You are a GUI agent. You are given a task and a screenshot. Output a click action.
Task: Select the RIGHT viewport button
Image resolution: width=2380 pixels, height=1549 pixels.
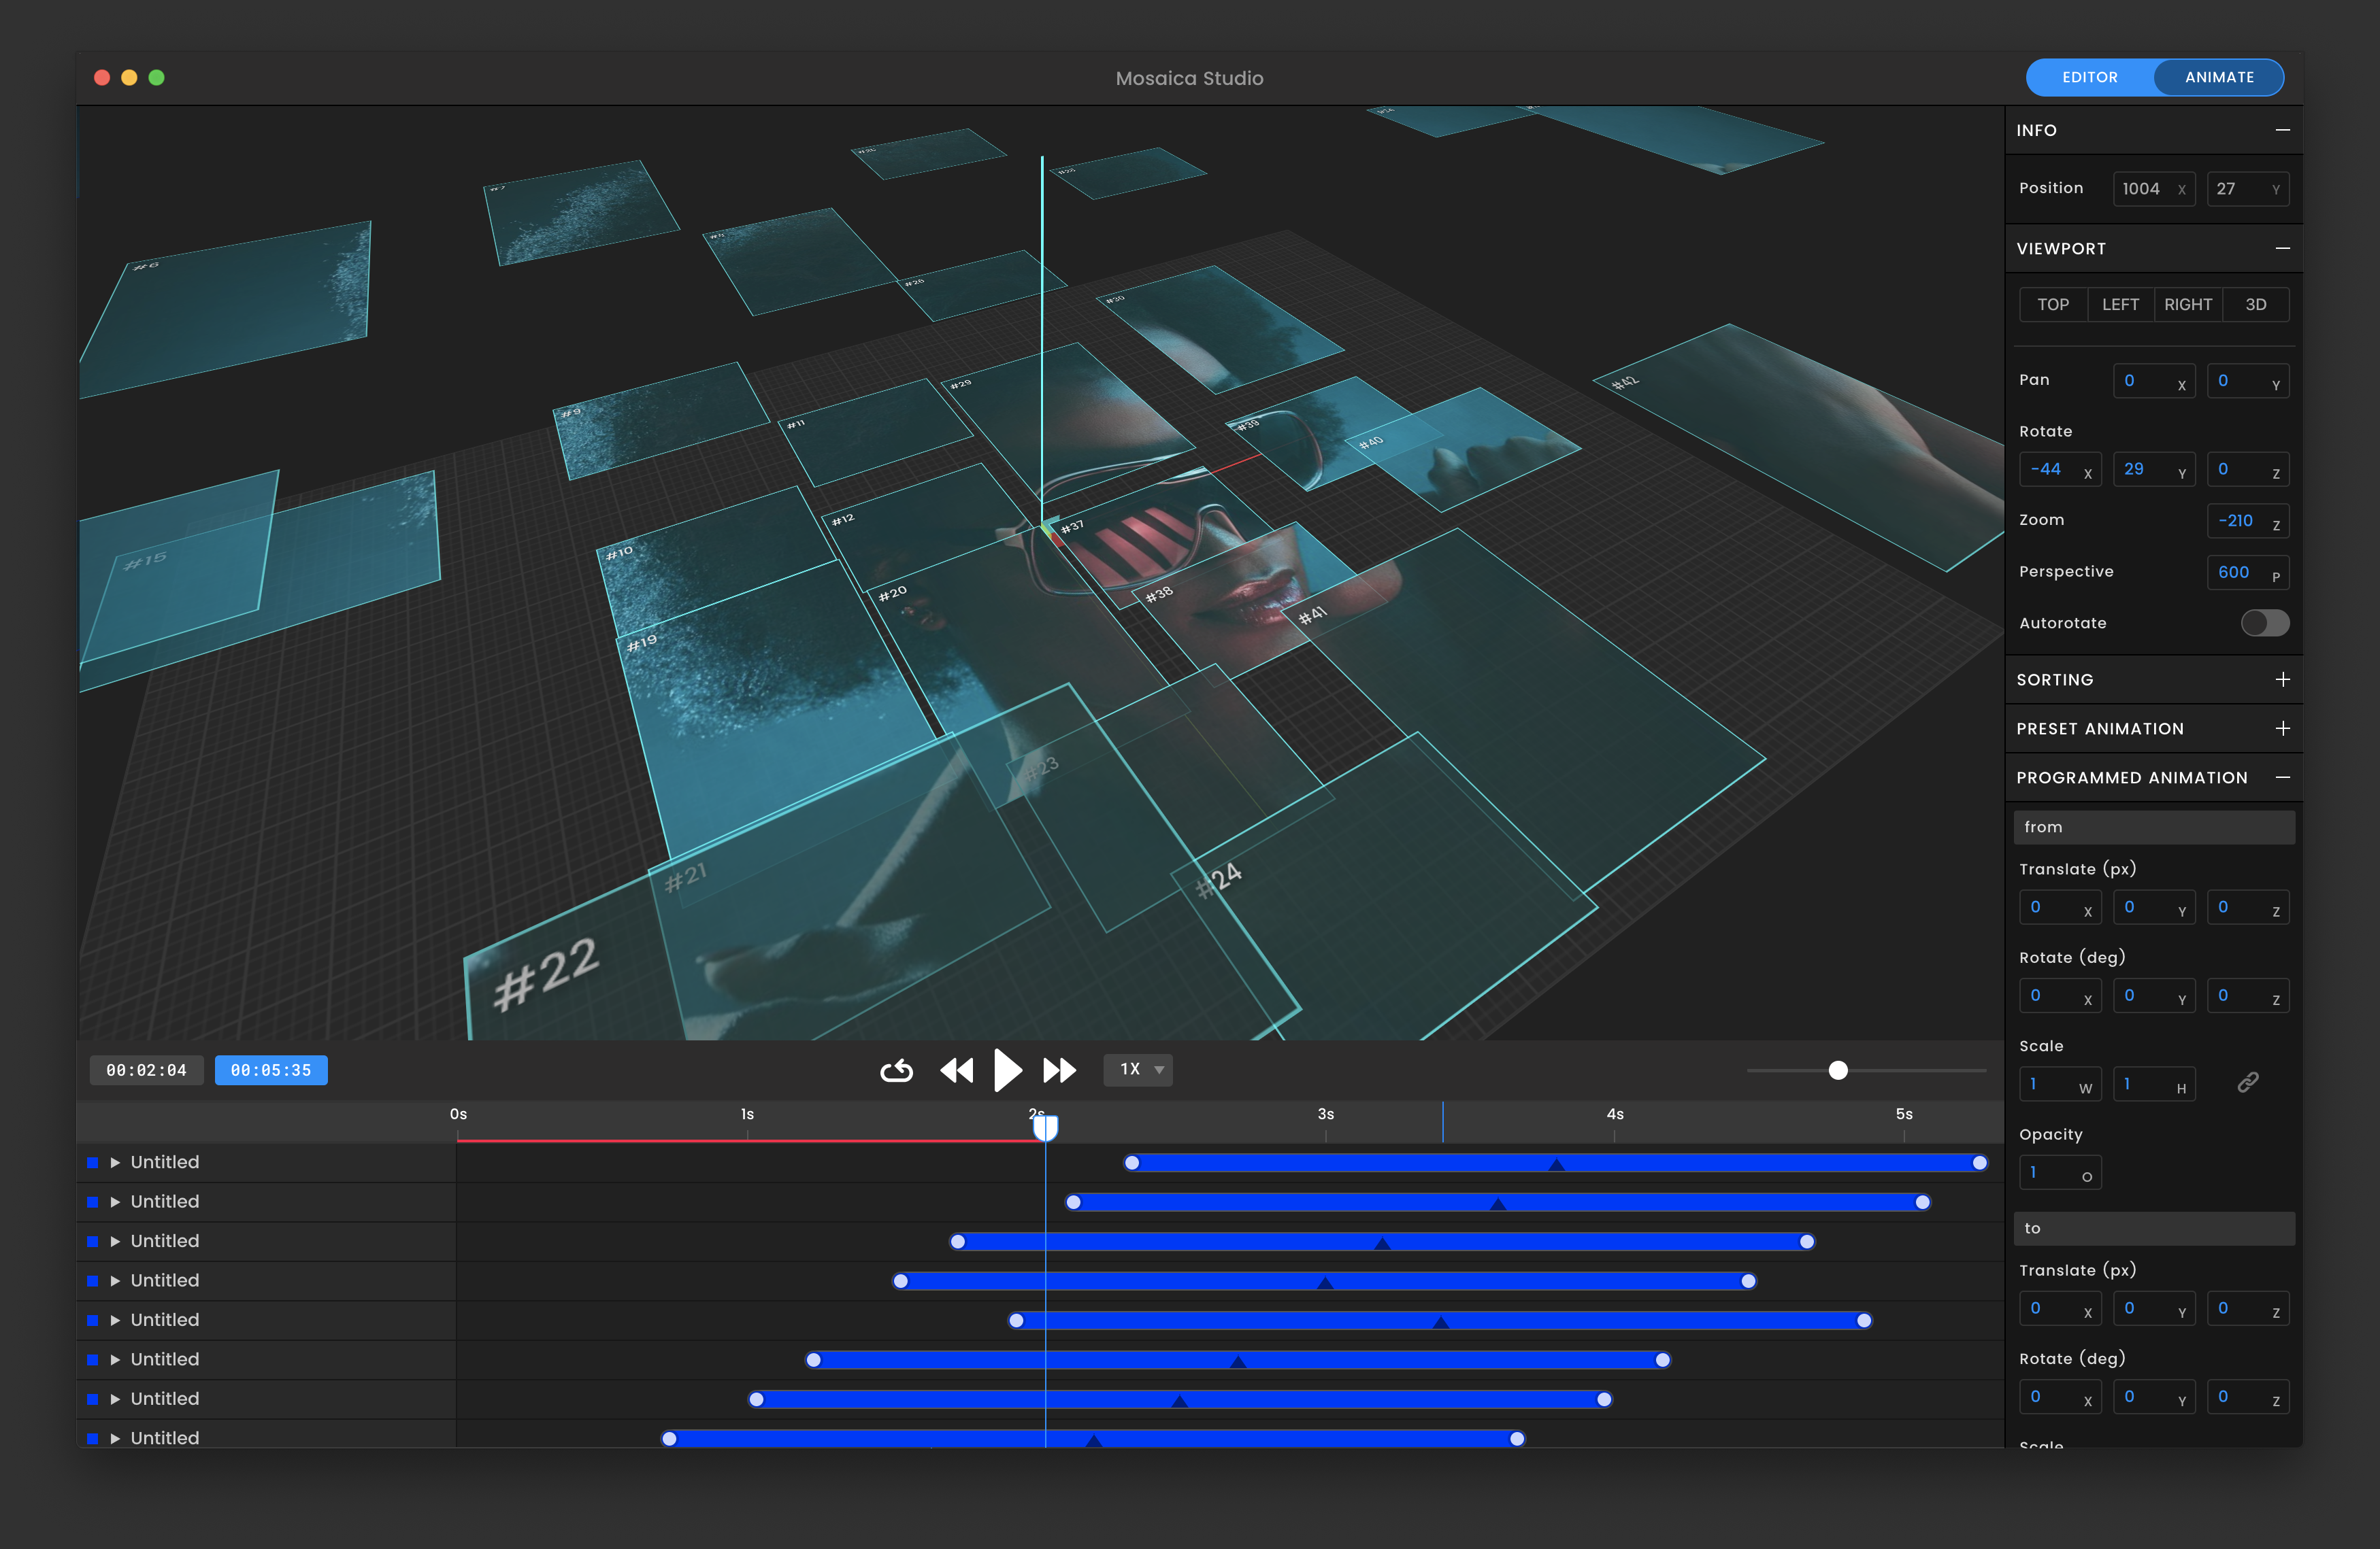coord(2187,305)
